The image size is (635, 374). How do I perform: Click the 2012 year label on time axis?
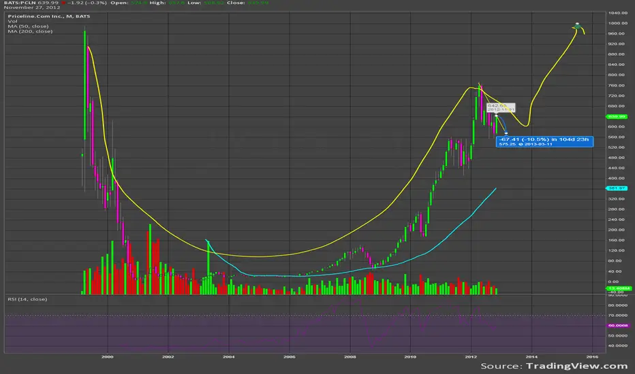pyautogui.click(x=471, y=357)
